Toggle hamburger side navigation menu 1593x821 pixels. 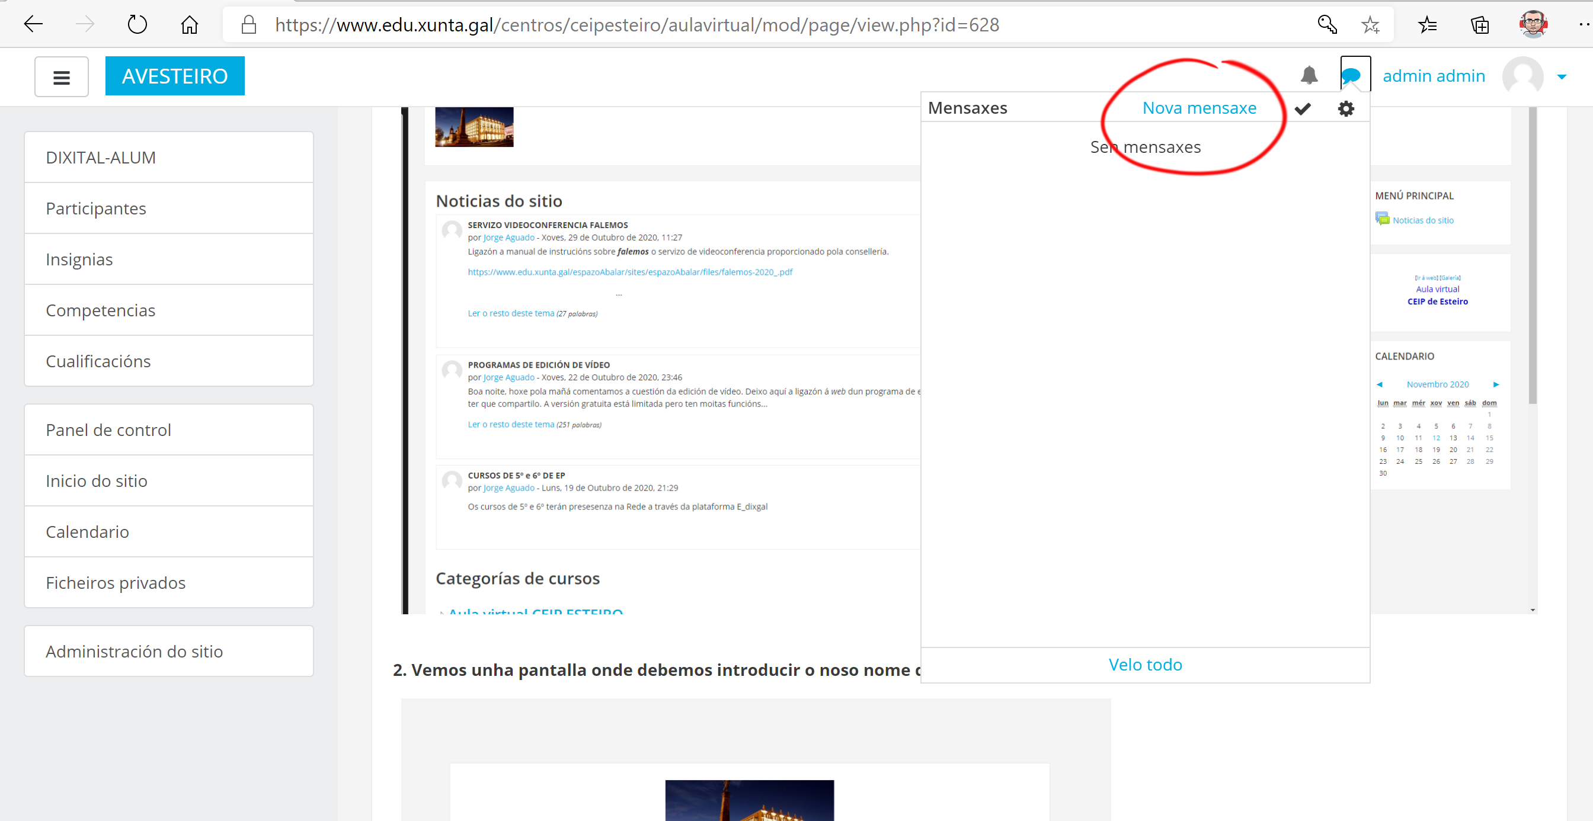point(61,76)
